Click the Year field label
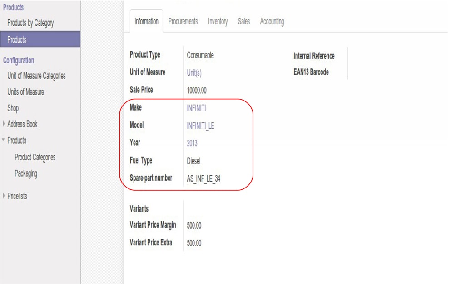461x284 pixels. coord(135,143)
